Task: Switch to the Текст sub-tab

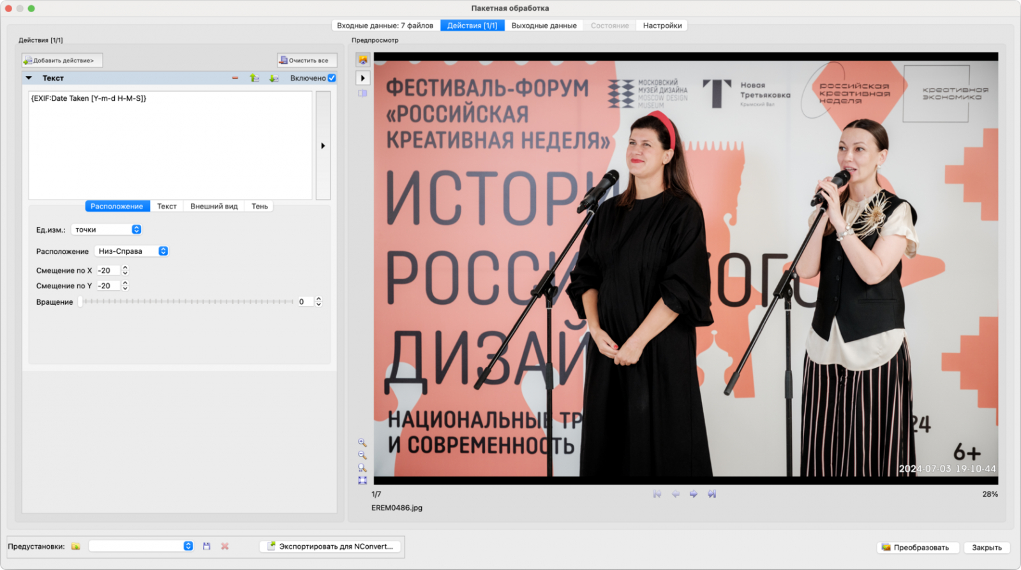Action: [x=167, y=207]
